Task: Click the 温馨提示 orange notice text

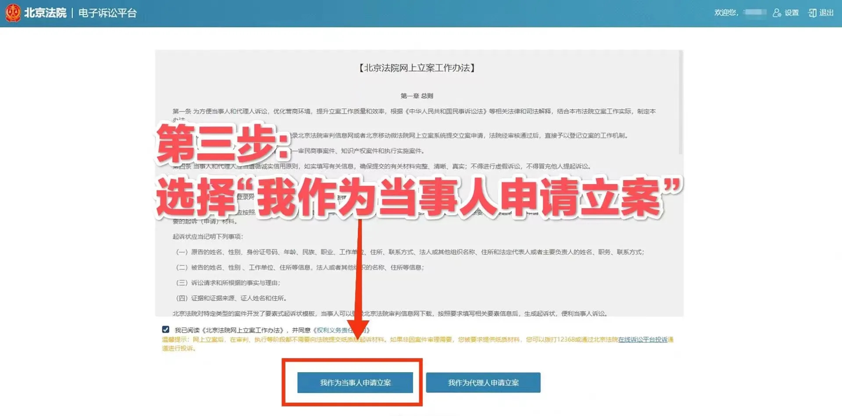Action: pos(417,344)
